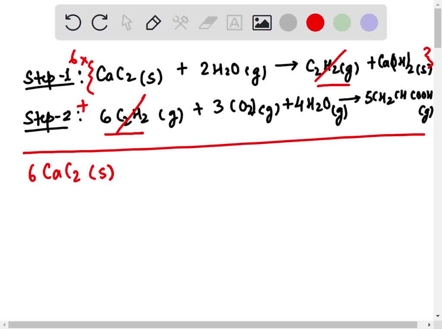Click the down arrow on the vertical scrollbar
Screen dimensions: 442x329
[x=438, y=316]
